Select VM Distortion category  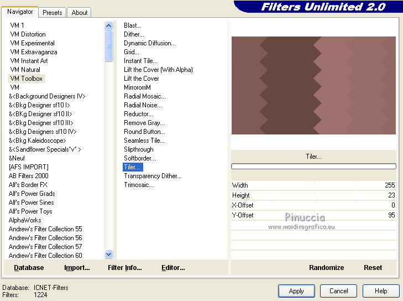(x=28, y=34)
